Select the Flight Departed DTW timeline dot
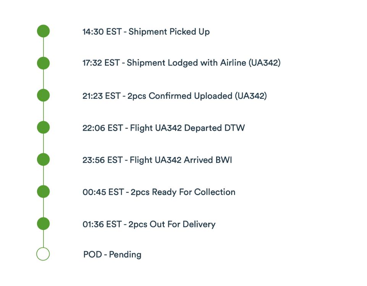 point(43,127)
